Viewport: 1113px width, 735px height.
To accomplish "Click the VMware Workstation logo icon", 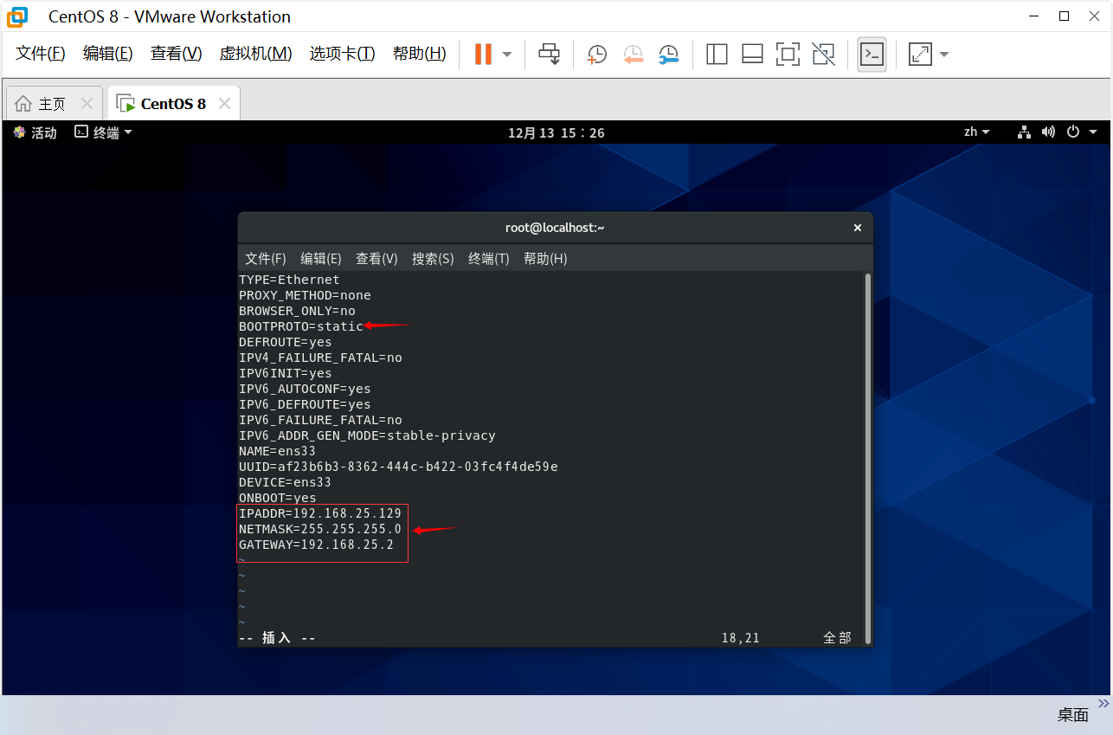I will click(17, 16).
